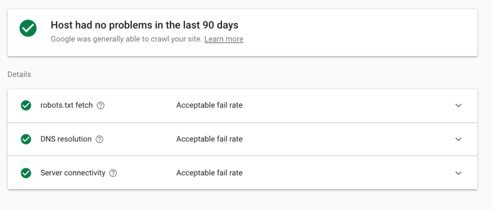The height and width of the screenshot is (210, 492).
Task: Click the Server connectivity label
Action: coord(73,173)
